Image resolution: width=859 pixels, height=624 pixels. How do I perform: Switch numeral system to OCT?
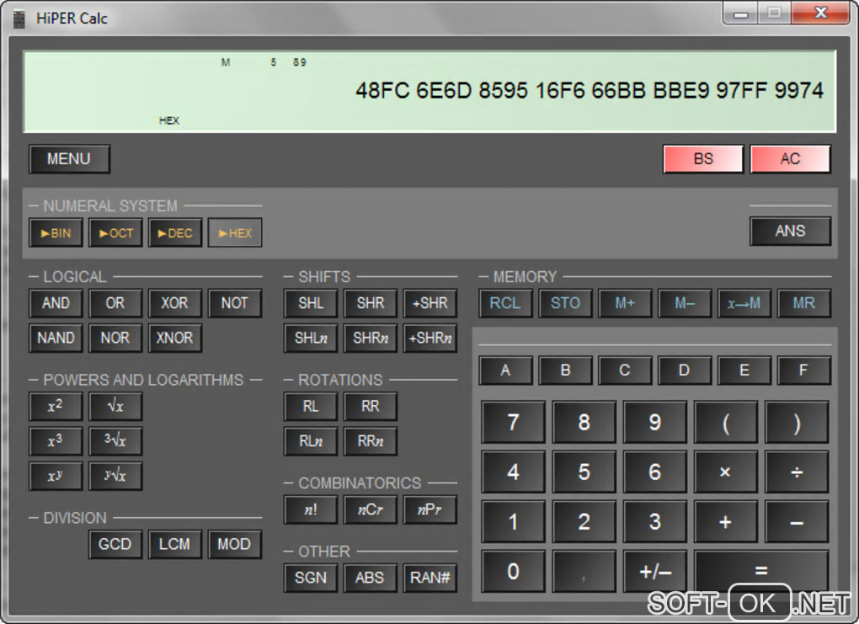coord(115,232)
